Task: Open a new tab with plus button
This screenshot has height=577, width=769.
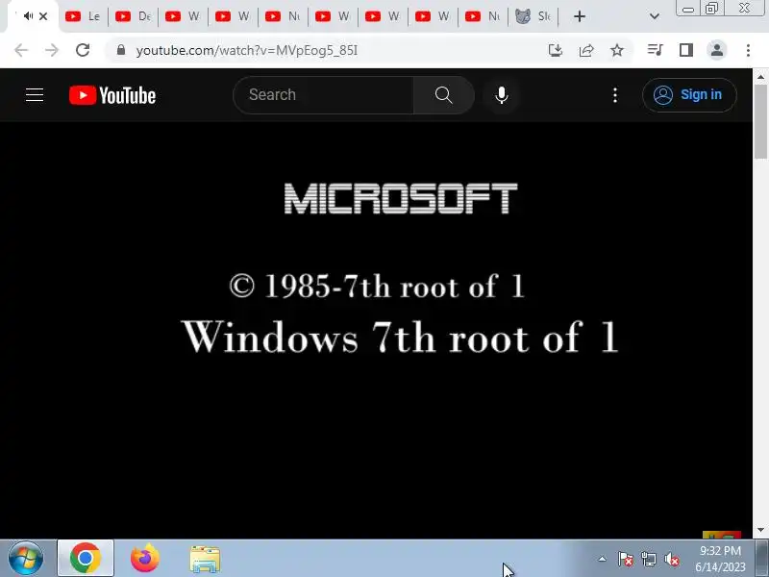Action: point(580,16)
